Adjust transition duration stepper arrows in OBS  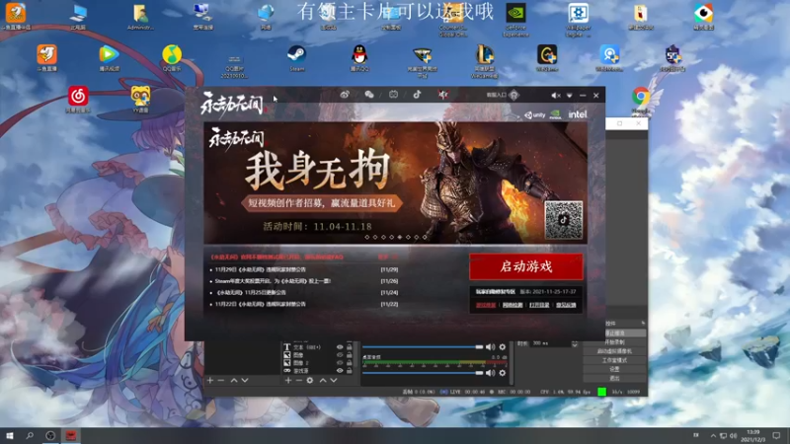click(575, 343)
